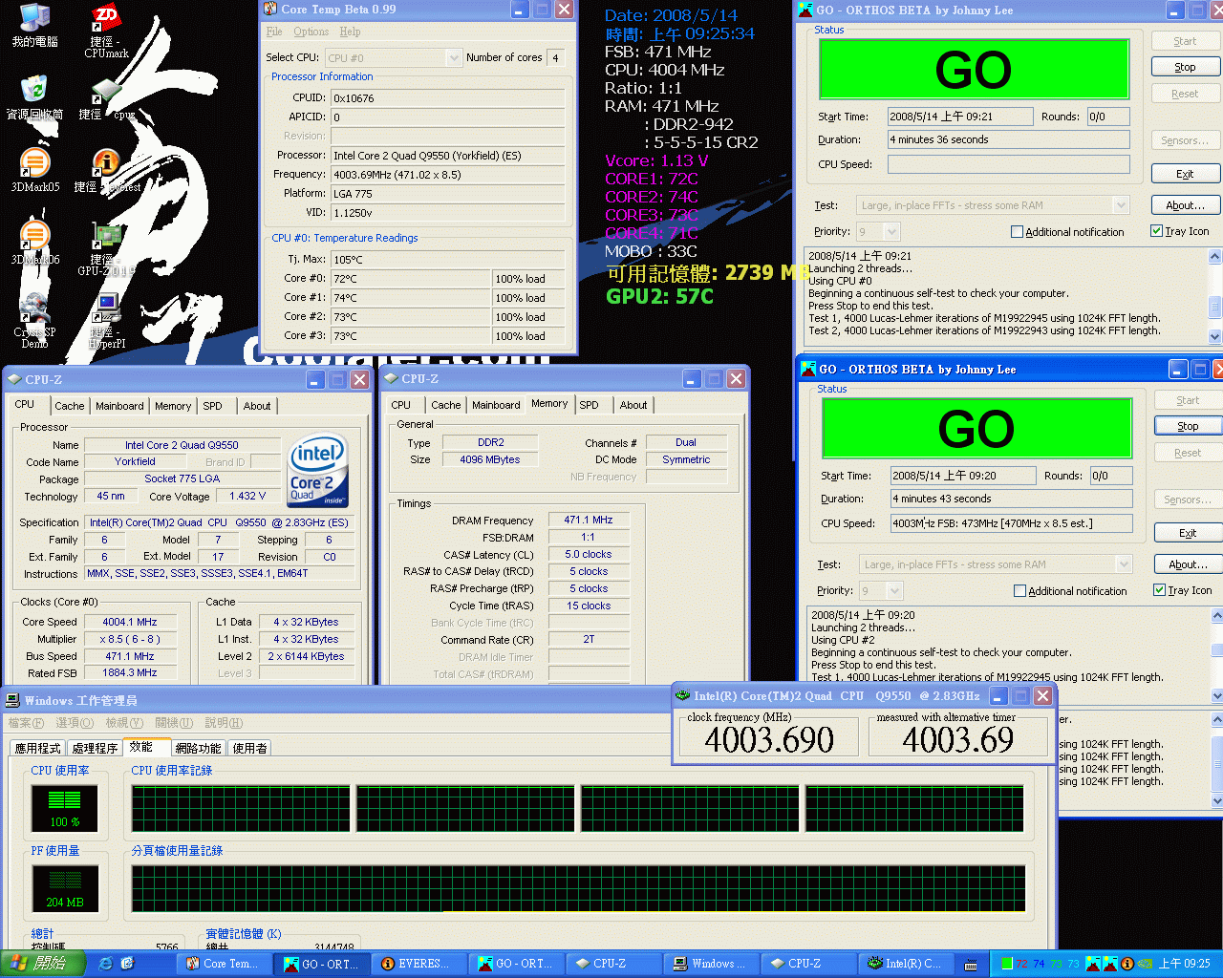Toggle Tray Icon checkbox in the lower ORTHOS window
Image resolution: width=1223 pixels, height=978 pixels.
click(1159, 590)
